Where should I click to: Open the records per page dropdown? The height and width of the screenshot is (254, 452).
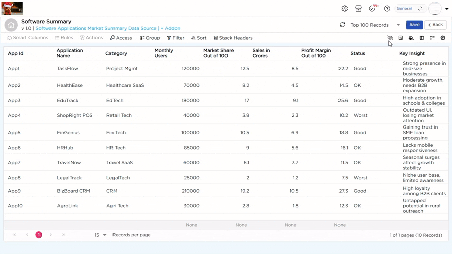coord(104,235)
